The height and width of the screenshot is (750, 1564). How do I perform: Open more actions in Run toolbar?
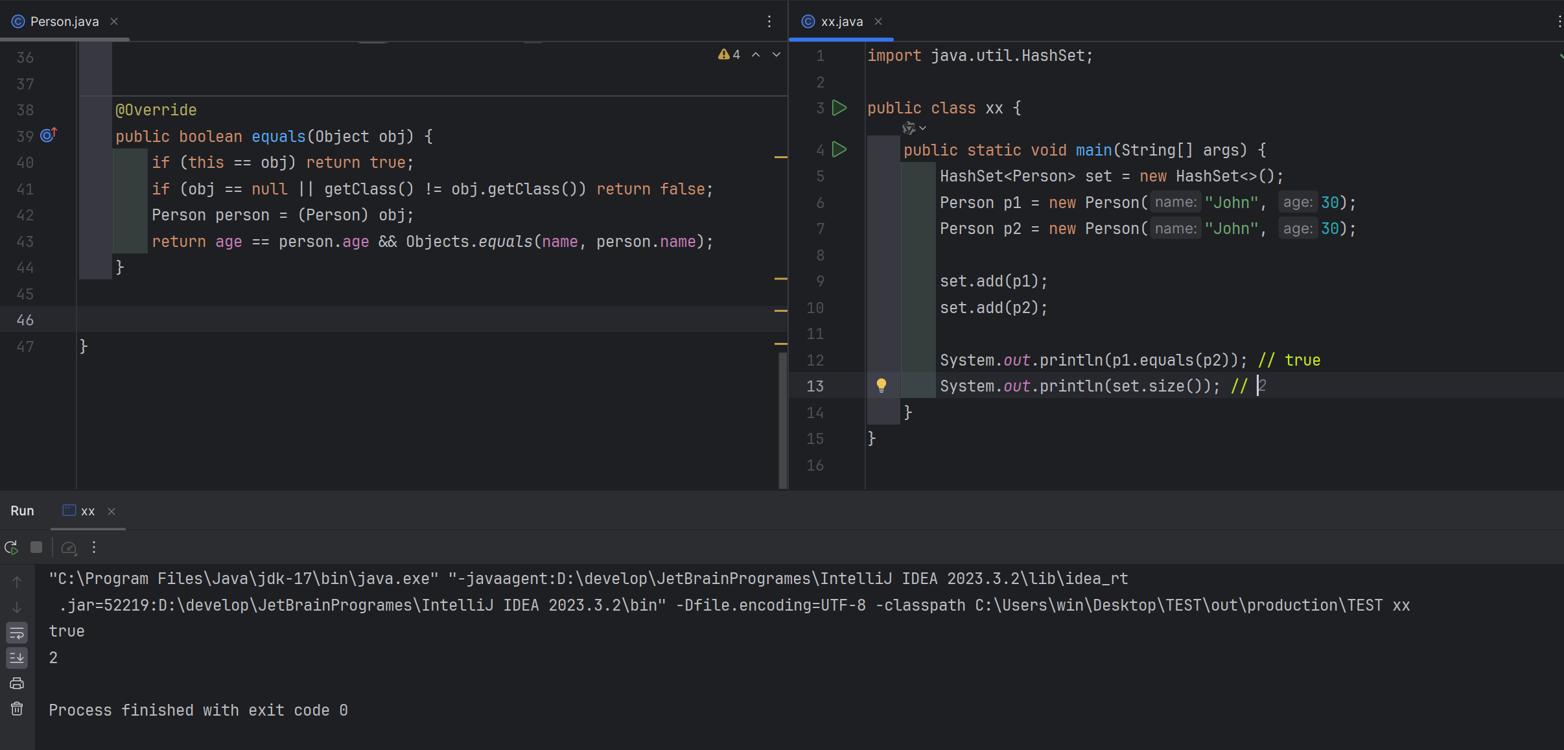pyautogui.click(x=94, y=548)
